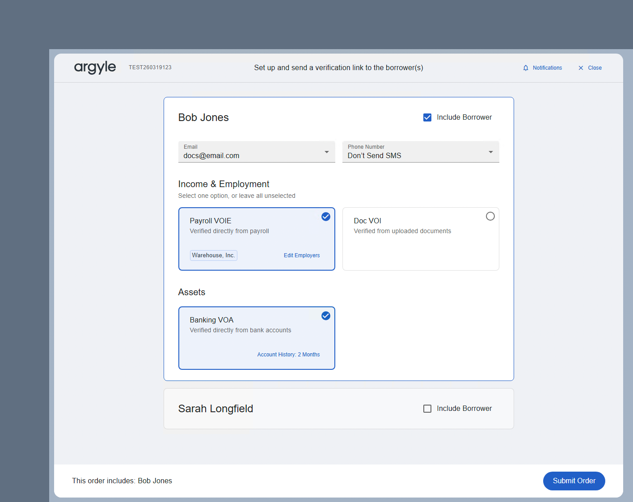
Task: Select the Payroll VOIE card
Action: [x=250, y=232]
